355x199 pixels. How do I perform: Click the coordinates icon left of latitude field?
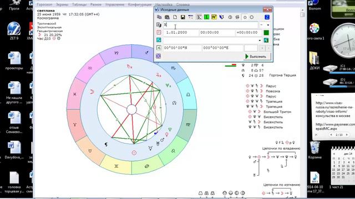click(x=159, y=48)
